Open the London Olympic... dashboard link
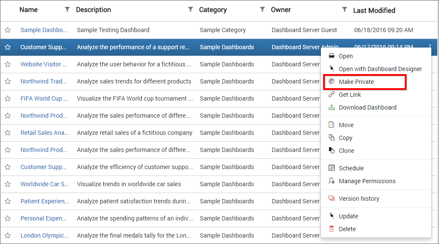Image resolution: width=439 pixels, height=244 pixels. click(x=44, y=235)
